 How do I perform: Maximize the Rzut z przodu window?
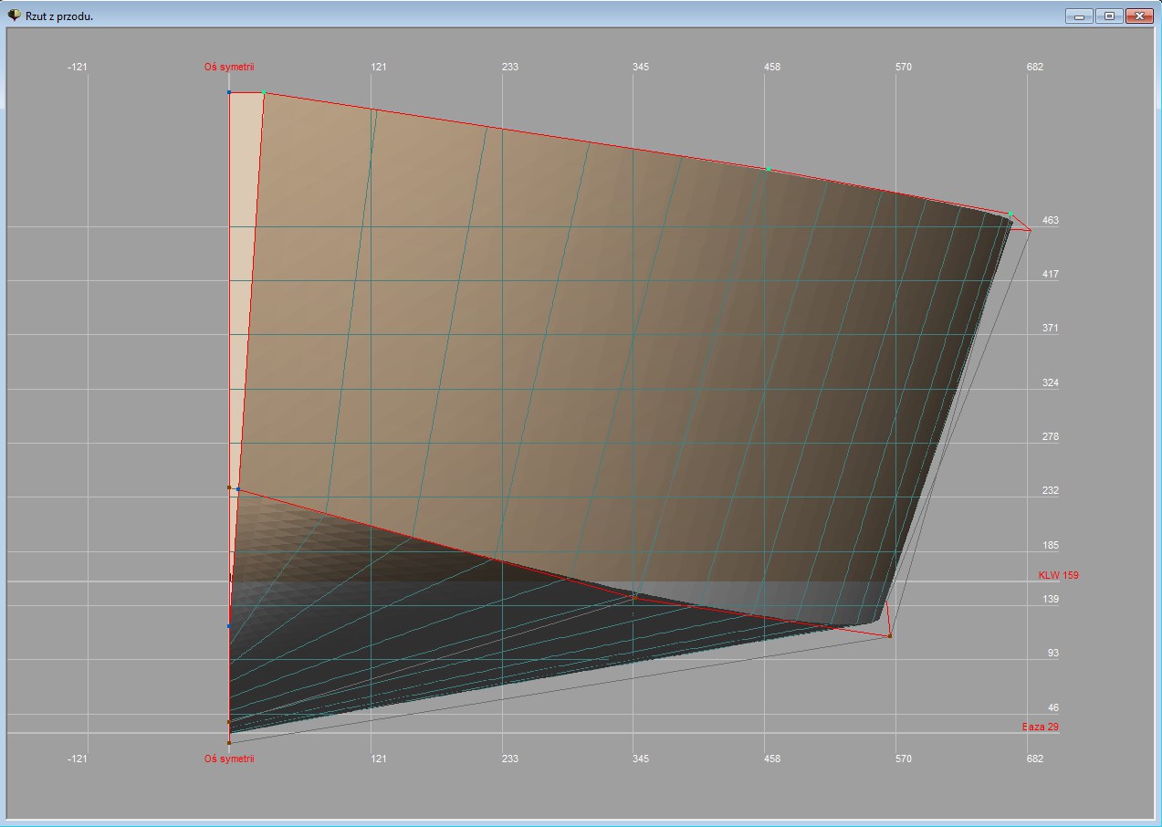pos(1109,16)
